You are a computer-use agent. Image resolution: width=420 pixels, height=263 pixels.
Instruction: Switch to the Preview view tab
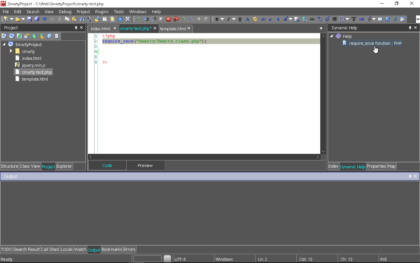click(145, 165)
